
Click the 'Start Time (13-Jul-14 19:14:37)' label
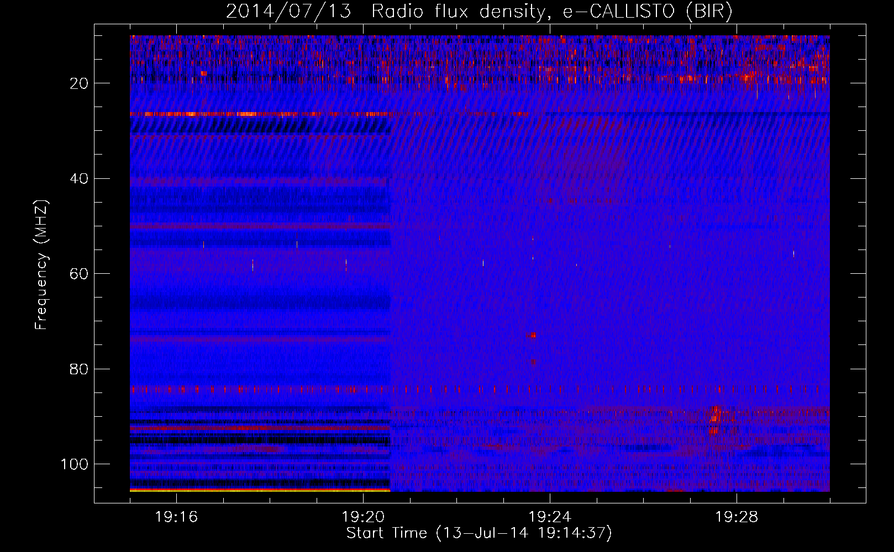pos(479,533)
